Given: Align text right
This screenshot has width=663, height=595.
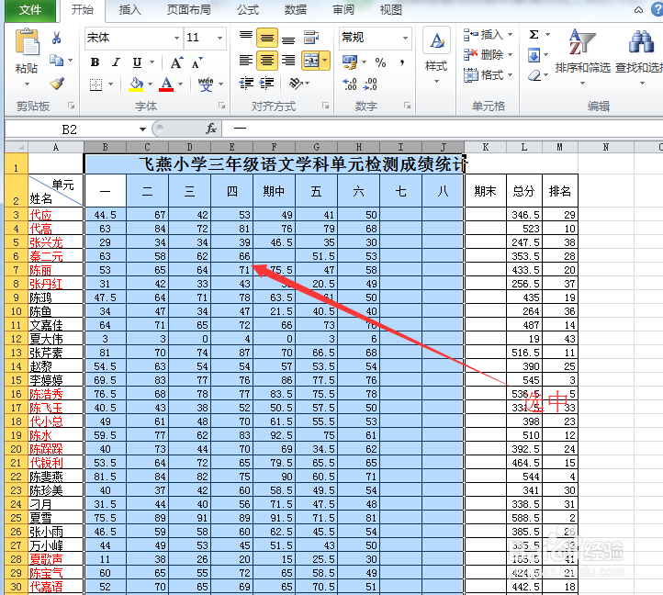Looking at the screenshot, I should click(x=288, y=60).
